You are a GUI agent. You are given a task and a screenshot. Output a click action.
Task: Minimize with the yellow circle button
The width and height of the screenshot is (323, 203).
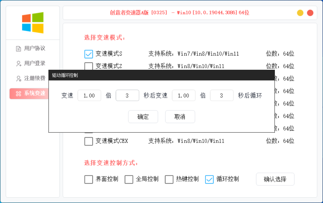300,13
